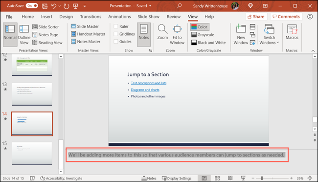Click Sandy Writtenhouse account name
The image size is (318, 182).
tap(210, 6)
